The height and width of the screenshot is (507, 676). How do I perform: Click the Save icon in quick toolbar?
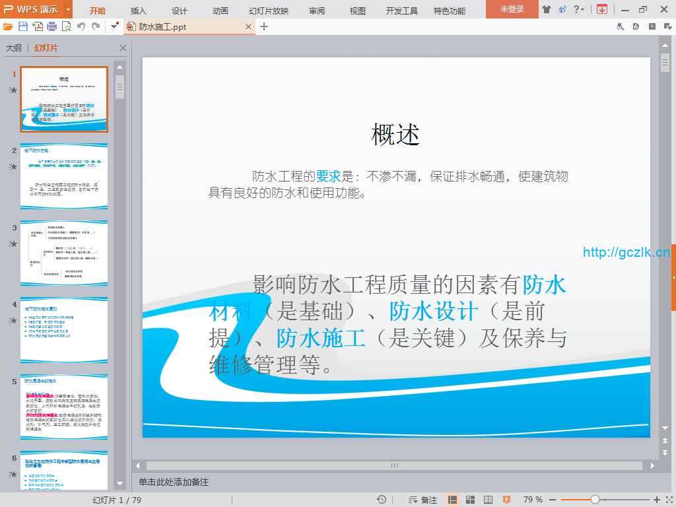pos(23,26)
